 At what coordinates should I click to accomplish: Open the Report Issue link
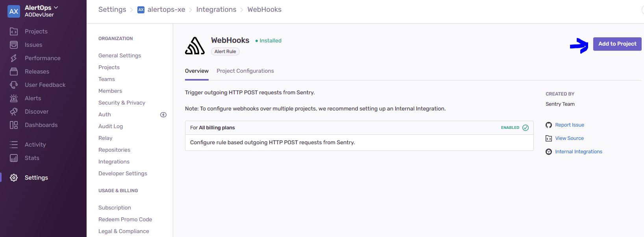click(569, 125)
